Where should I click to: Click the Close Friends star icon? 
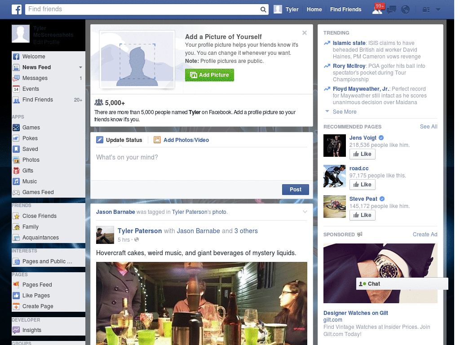[x=16, y=216]
